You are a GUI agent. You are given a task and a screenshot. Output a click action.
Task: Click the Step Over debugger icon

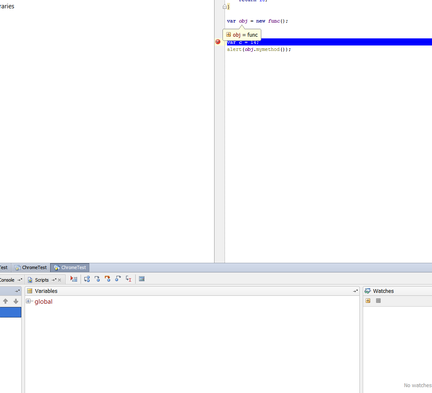(87, 279)
